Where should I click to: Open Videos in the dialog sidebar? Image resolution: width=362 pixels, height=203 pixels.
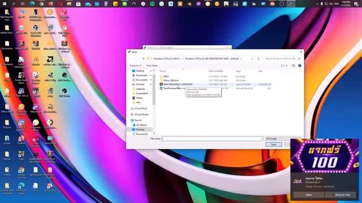coord(139,98)
